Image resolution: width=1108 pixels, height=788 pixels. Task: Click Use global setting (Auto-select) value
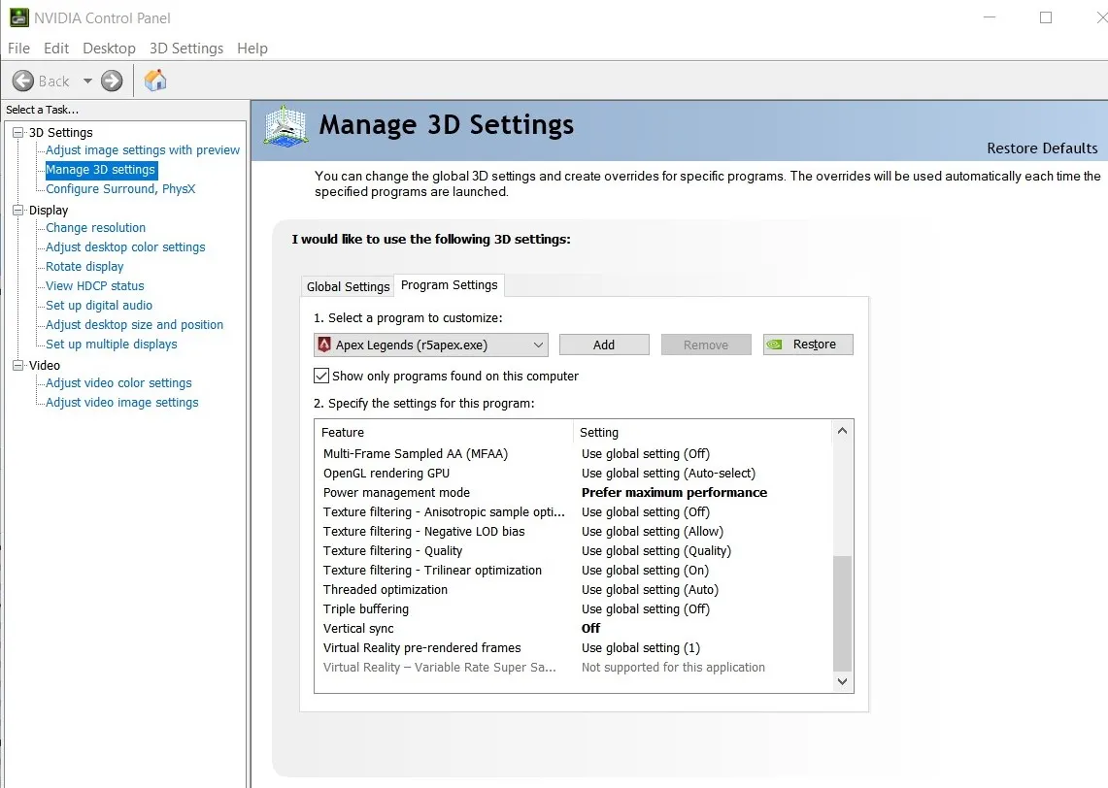tap(668, 473)
